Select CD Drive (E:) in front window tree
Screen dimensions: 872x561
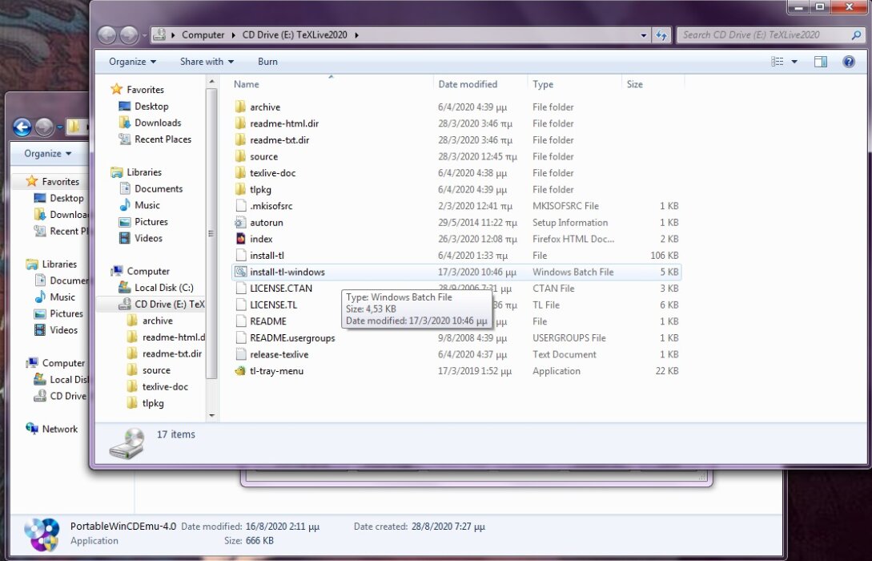point(161,304)
